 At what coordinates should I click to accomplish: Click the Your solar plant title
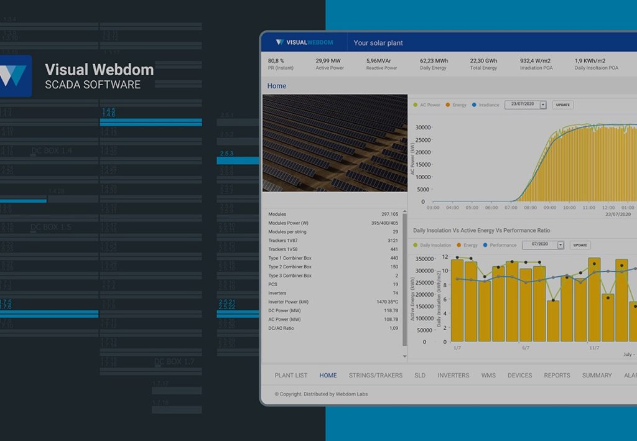point(378,43)
